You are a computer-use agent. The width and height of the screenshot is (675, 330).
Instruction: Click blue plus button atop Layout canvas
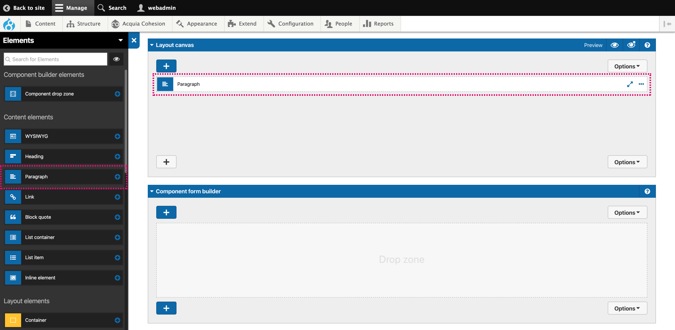pos(166,66)
